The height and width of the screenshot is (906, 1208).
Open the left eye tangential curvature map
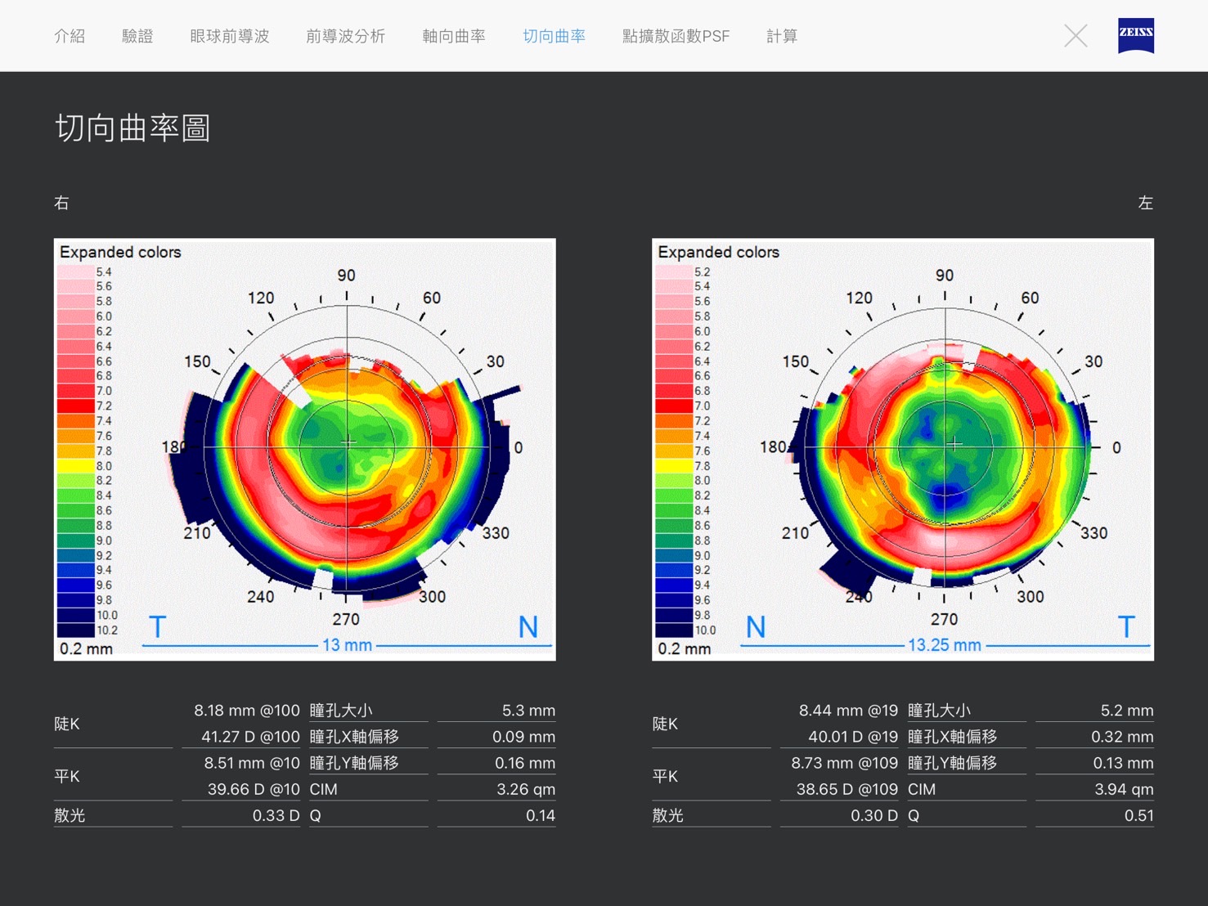903,449
